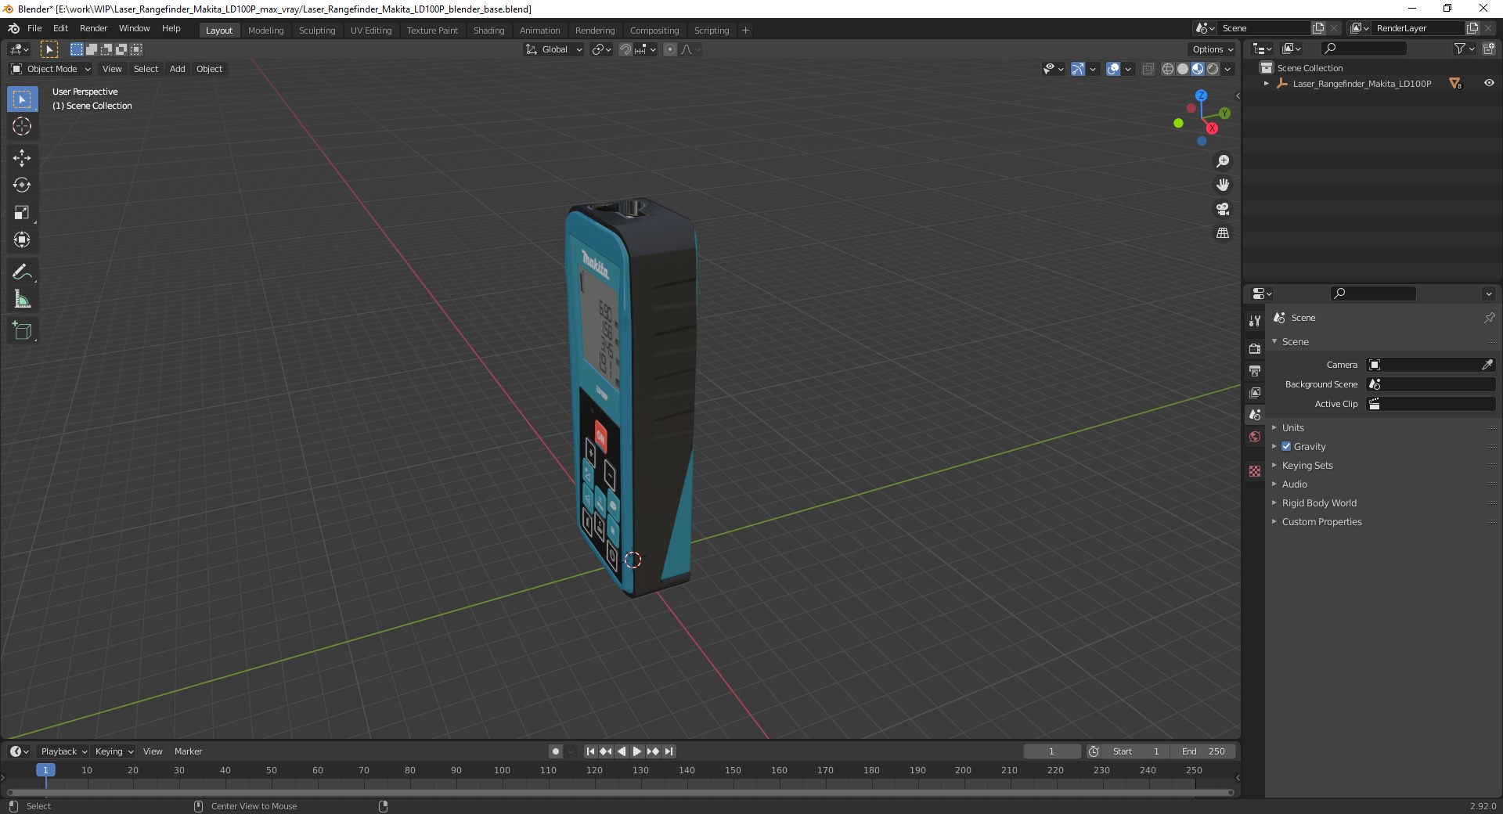Toggle X-ray mode
The height and width of the screenshot is (814, 1503).
click(1148, 69)
